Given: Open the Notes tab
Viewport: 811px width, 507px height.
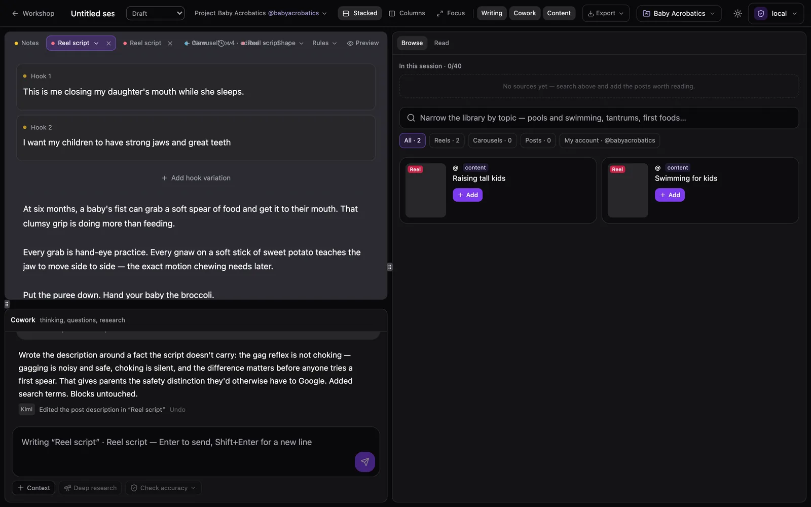Looking at the screenshot, I should pyautogui.click(x=26, y=43).
